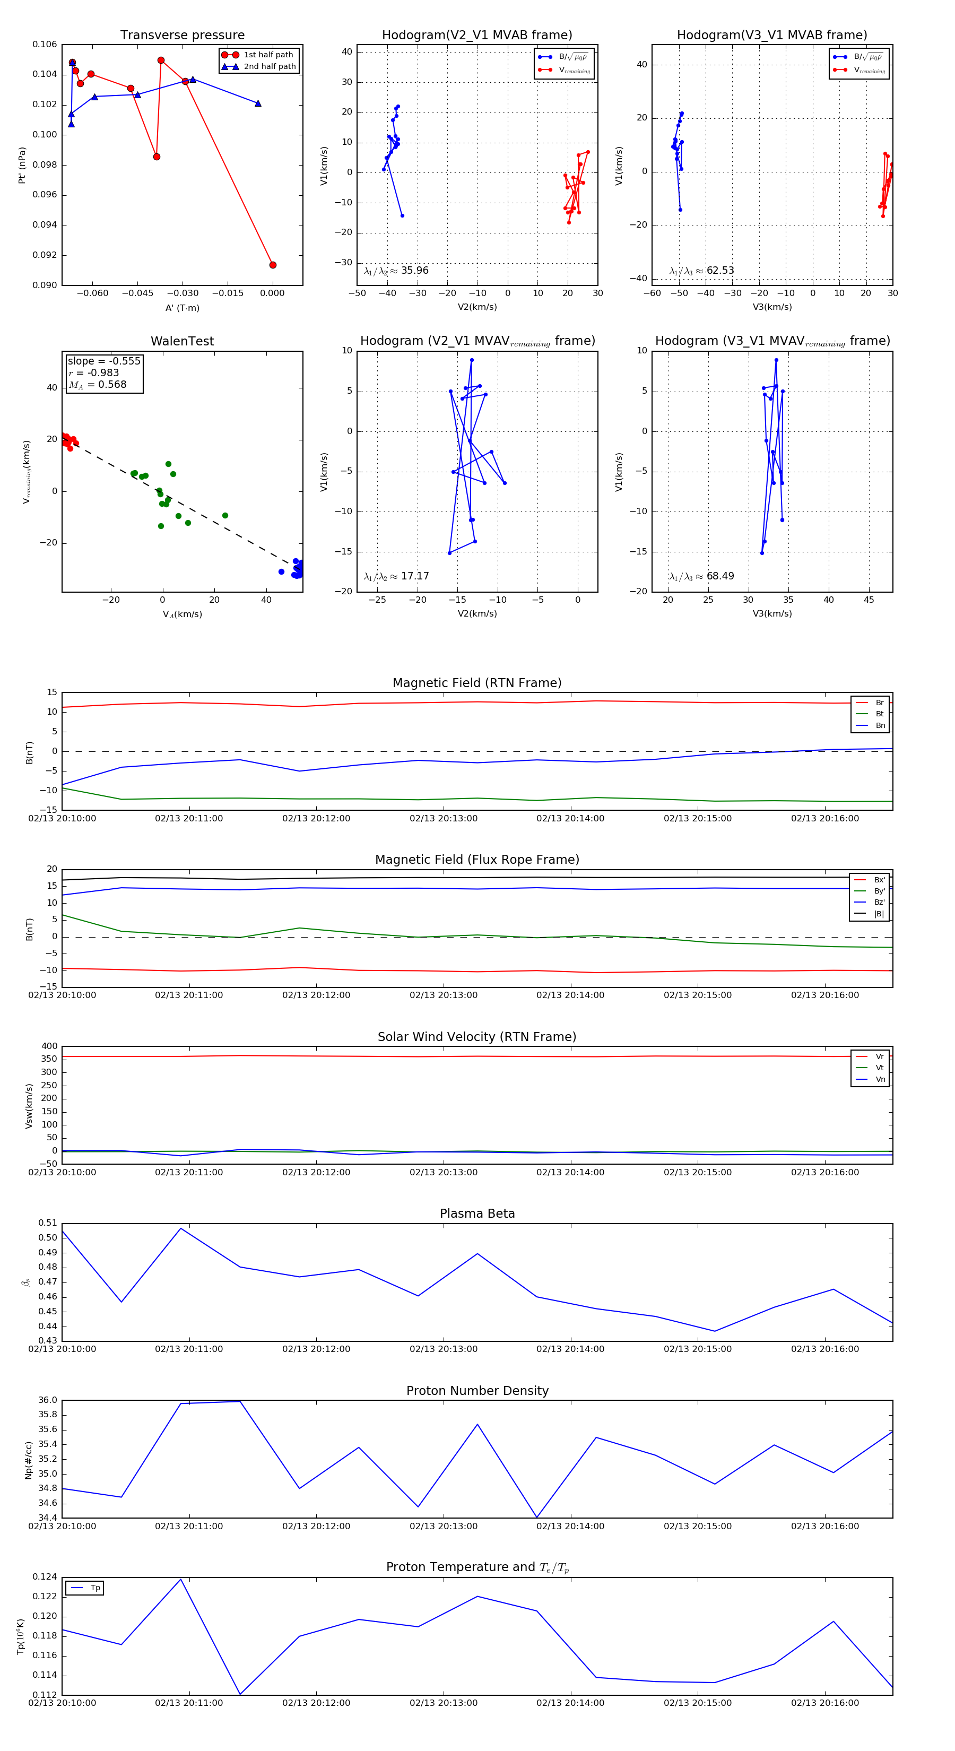Click the blue cluster in the WalenTest plot

297,569
